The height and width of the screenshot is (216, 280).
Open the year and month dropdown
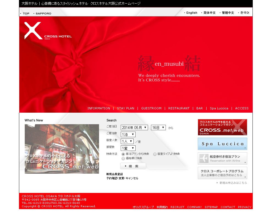134,128
